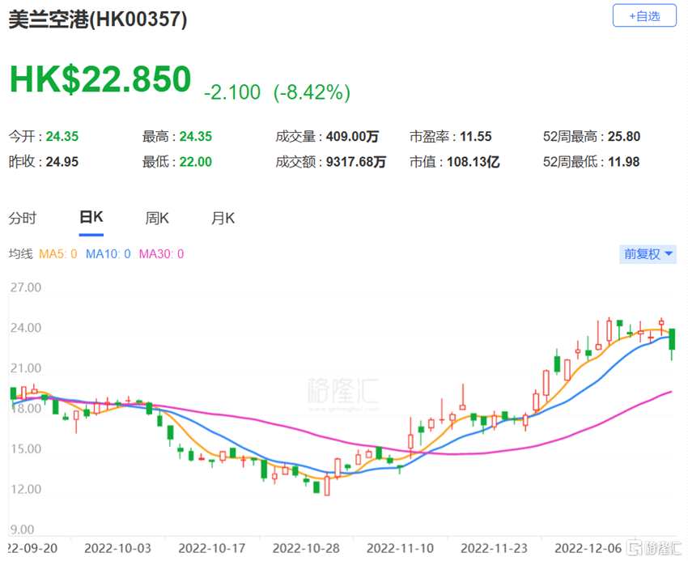Switch to 分时 intraday chart tab
This screenshot has width=688, height=561.
coord(23,218)
